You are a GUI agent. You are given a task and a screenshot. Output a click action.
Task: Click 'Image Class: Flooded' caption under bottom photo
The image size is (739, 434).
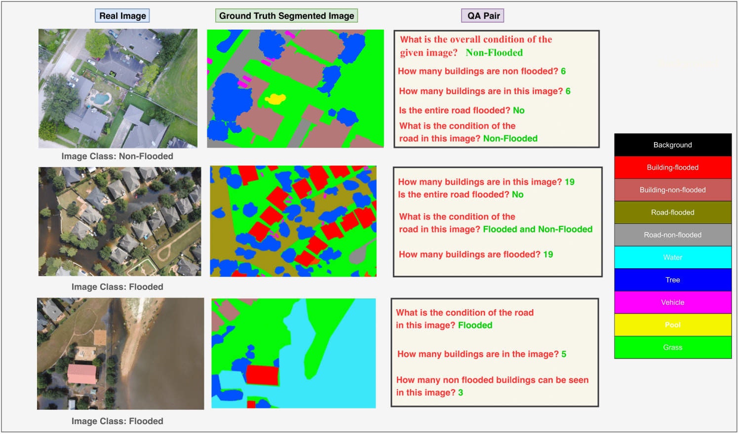117,421
